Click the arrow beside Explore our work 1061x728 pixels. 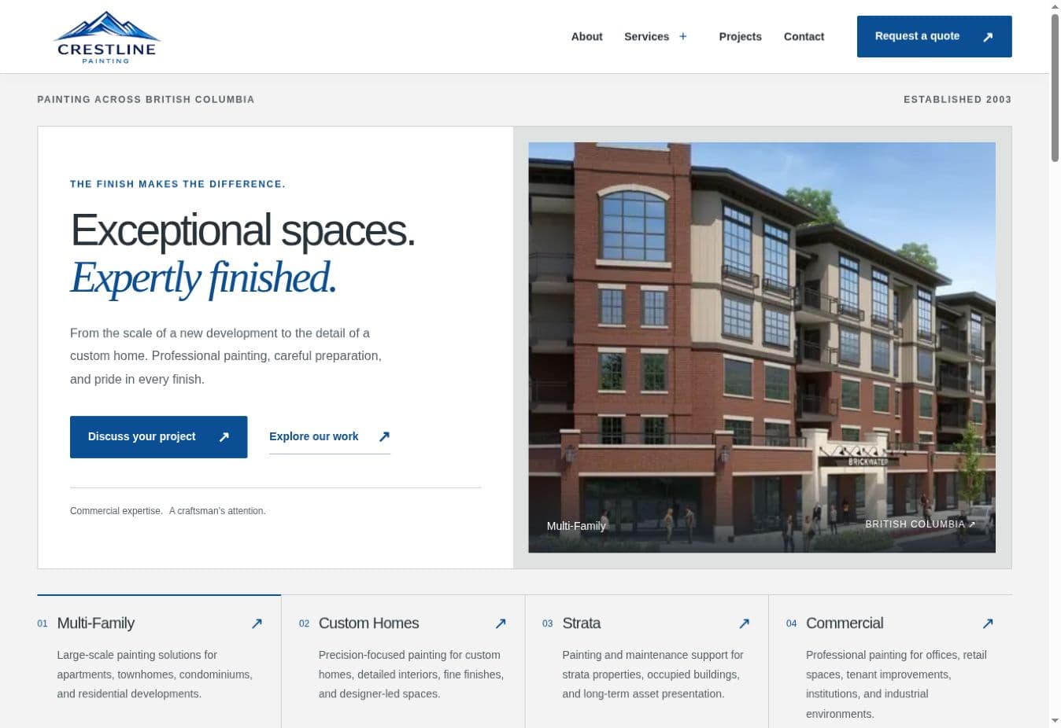384,436
